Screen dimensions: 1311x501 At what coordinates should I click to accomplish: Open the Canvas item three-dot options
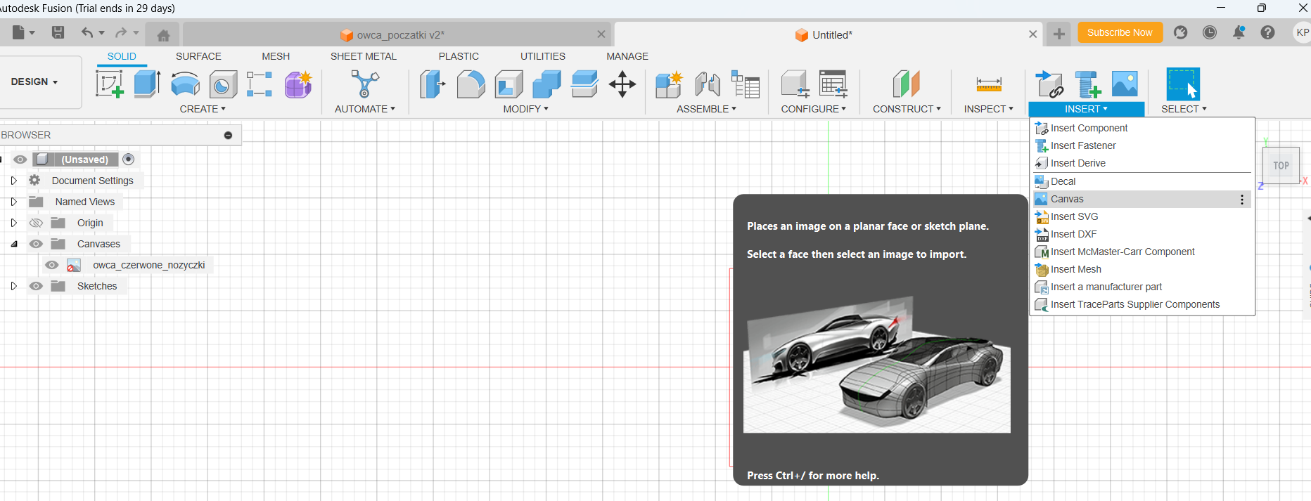1242,200
